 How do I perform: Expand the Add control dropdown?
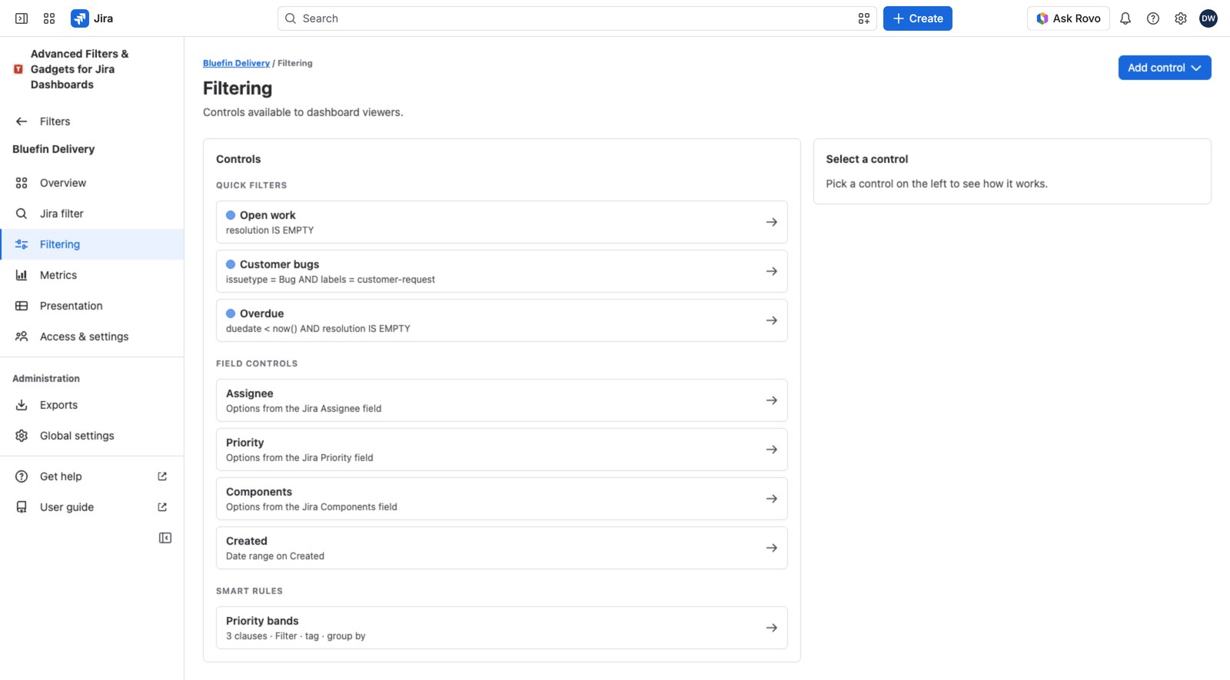click(x=1165, y=68)
